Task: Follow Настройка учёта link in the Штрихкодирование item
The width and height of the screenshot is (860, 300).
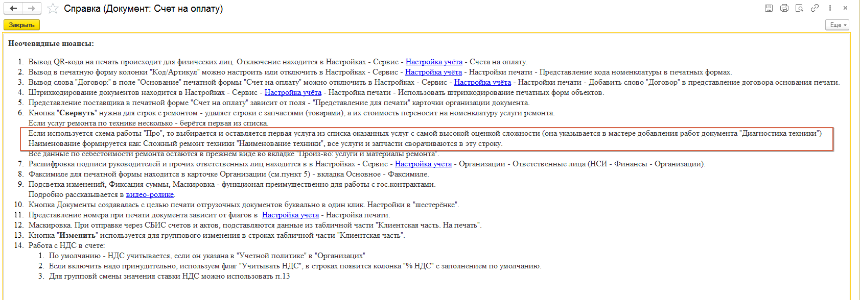Action: pyautogui.click(x=293, y=92)
